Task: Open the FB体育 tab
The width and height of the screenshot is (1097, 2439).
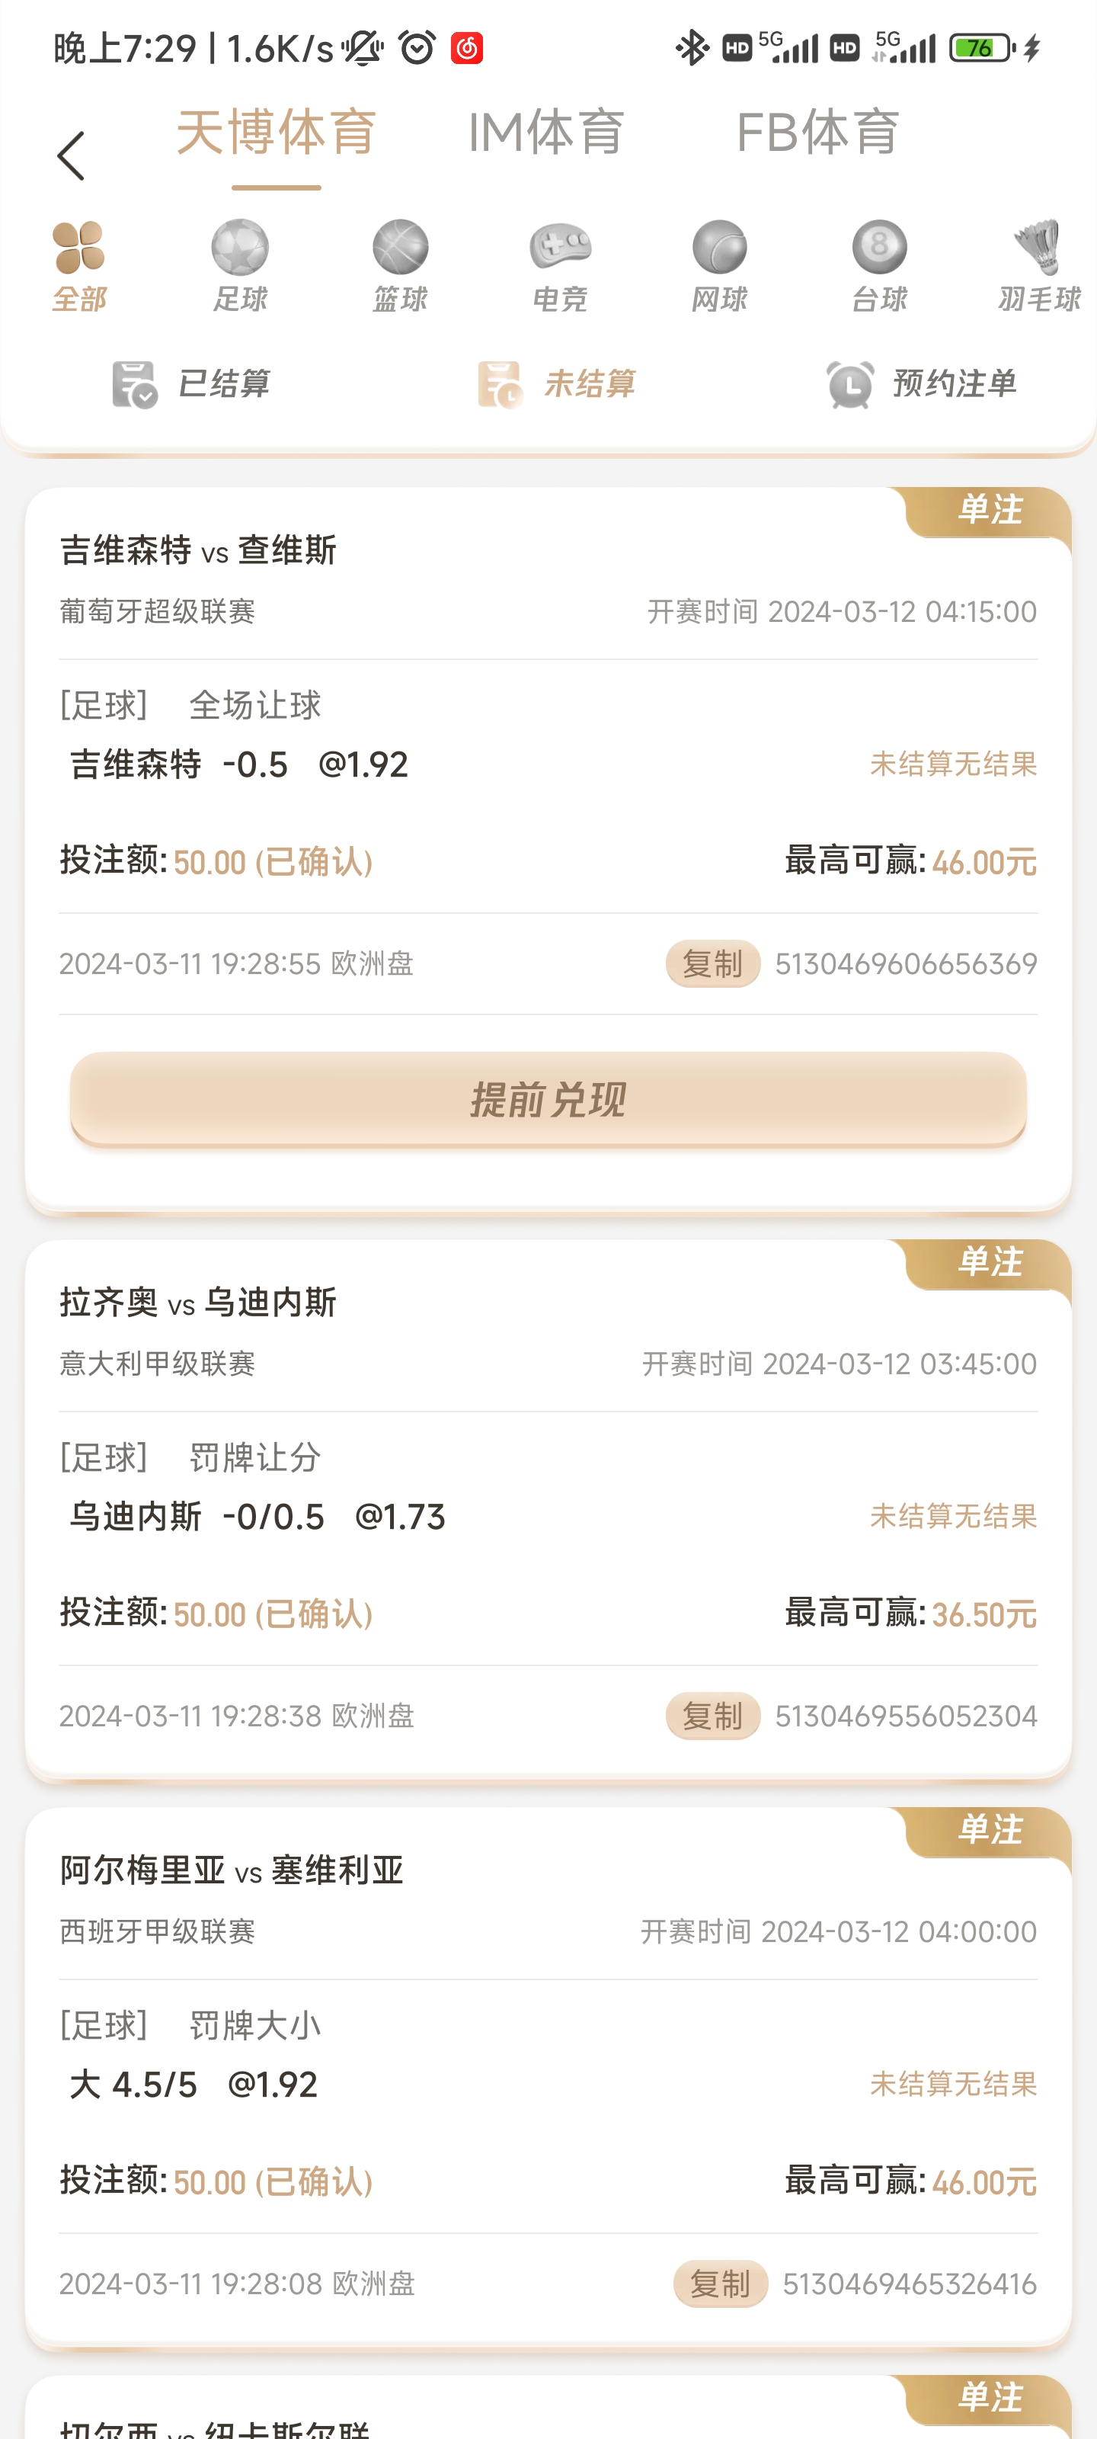Action: (x=817, y=133)
